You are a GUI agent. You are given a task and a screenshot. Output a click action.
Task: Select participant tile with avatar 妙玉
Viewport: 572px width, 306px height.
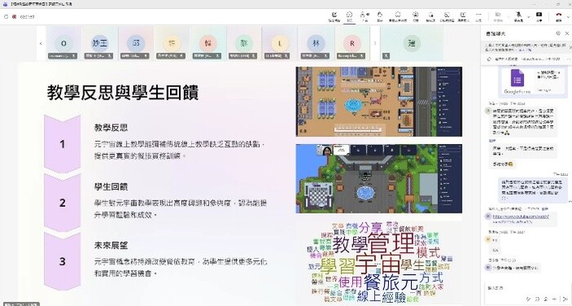tap(99, 43)
